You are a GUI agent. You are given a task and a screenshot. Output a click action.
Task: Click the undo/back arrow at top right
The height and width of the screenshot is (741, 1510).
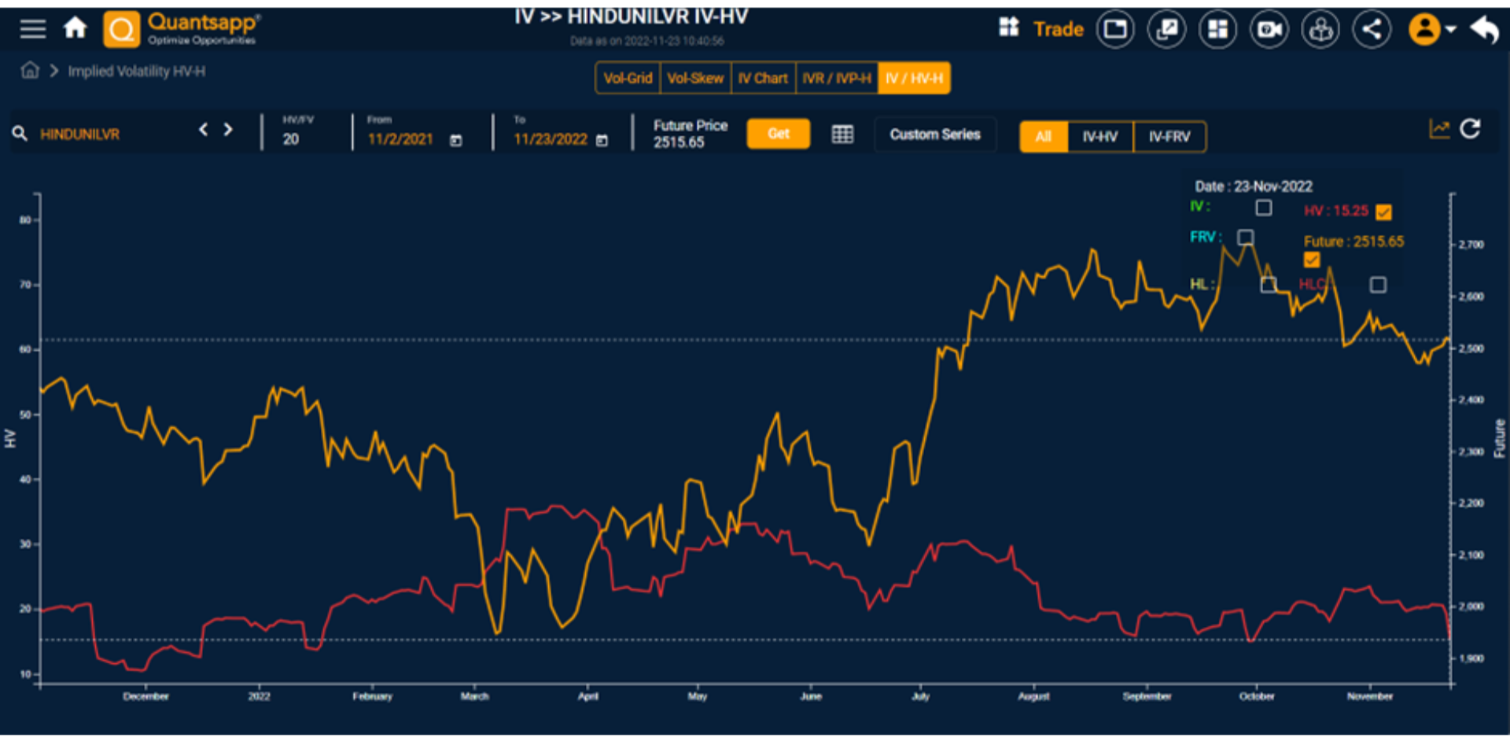[x=1485, y=28]
